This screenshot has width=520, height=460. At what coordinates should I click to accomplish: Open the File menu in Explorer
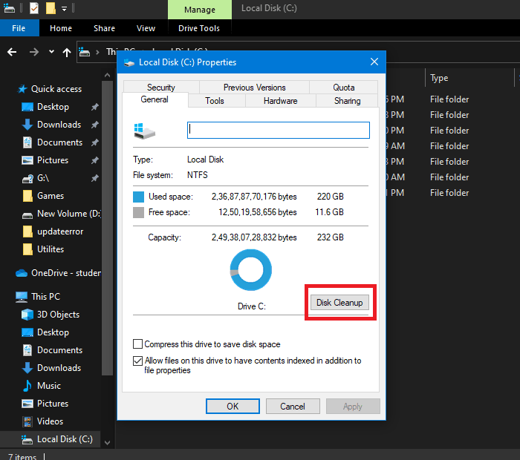click(x=19, y=28)
